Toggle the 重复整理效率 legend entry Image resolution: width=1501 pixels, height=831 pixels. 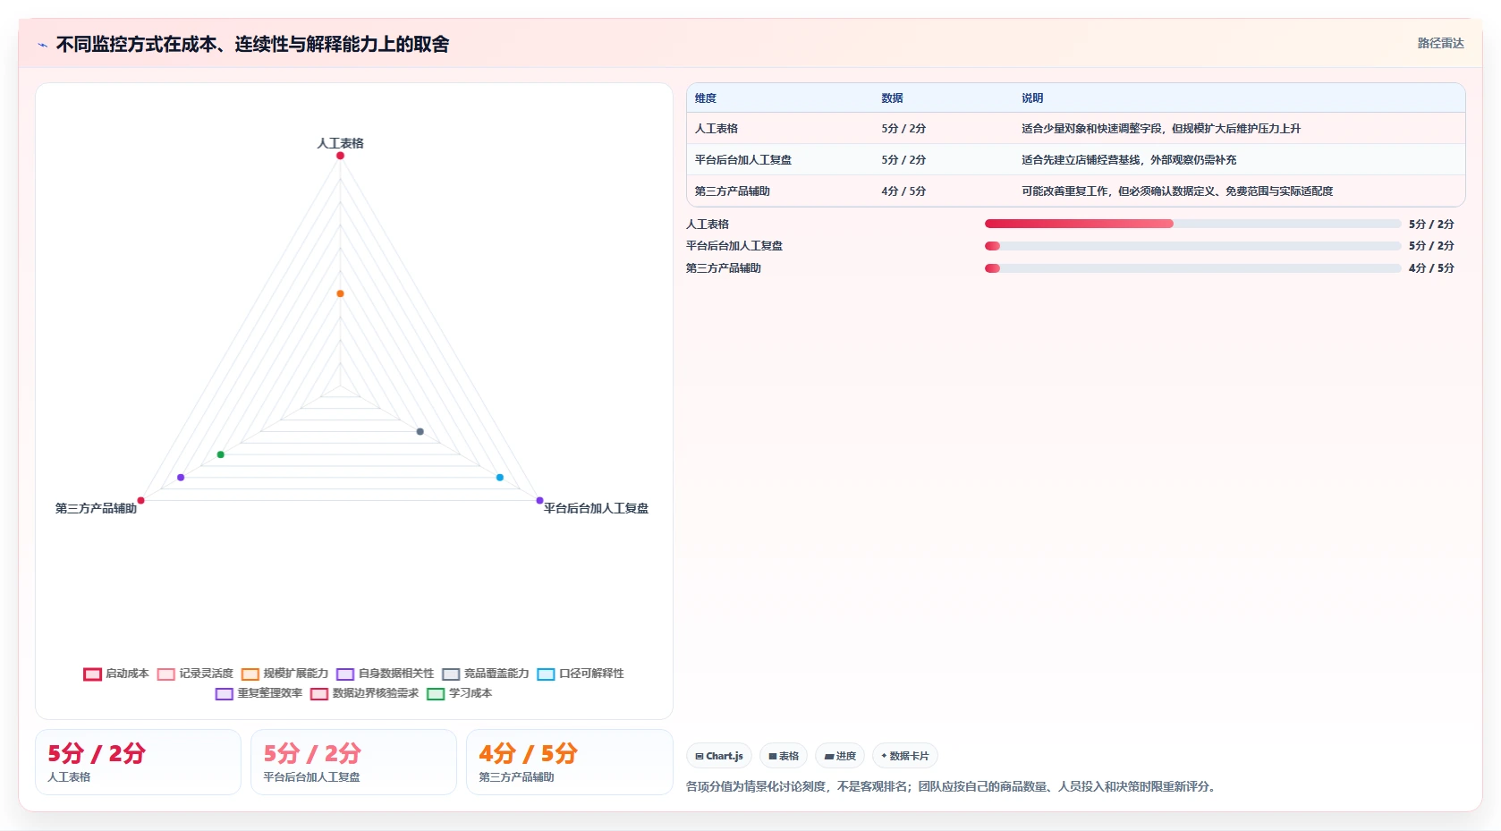(x=259, y=693)
